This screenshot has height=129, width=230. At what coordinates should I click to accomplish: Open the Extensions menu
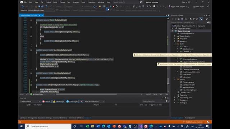(x=91, y=3)
